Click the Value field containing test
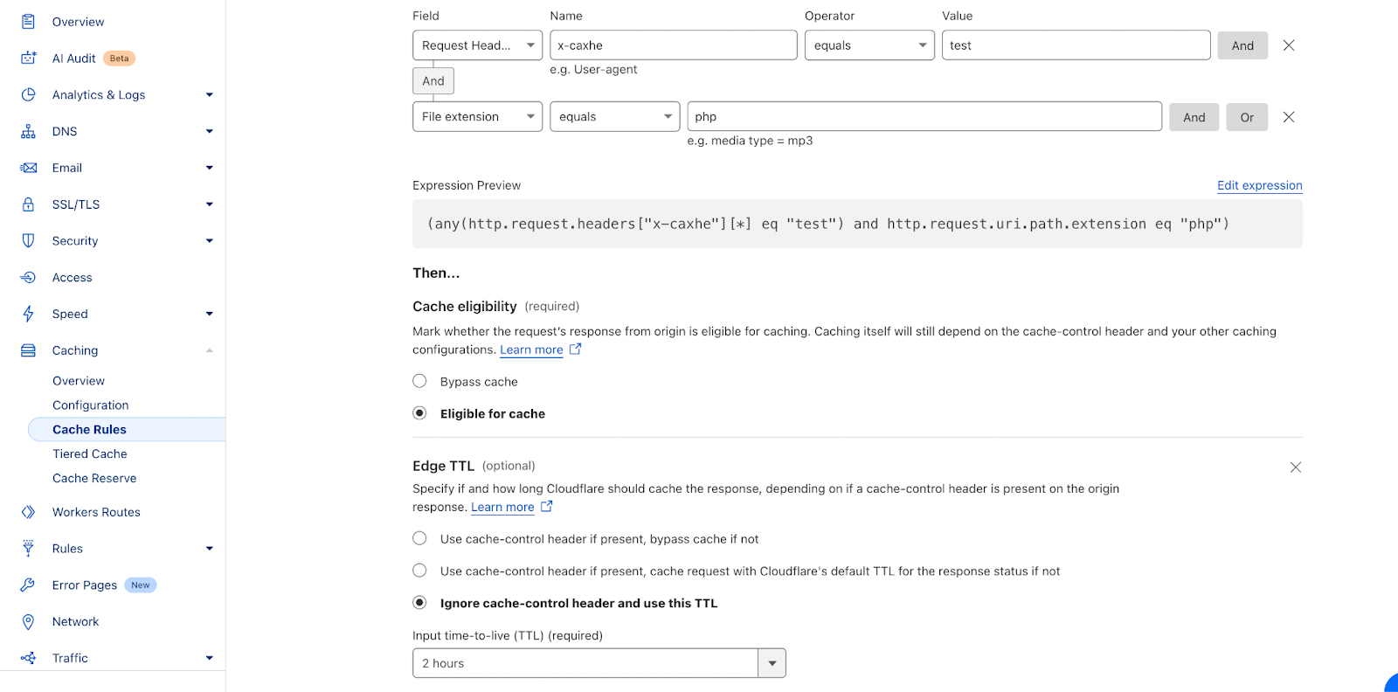The height and width of the screenshot is (692, 1398). pos(1076,45)
